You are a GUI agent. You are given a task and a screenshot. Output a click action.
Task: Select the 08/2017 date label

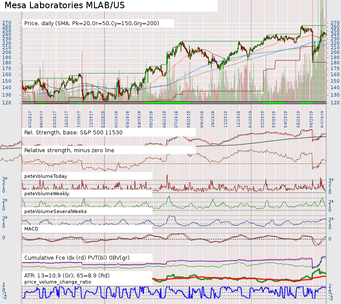click(41, 119)
